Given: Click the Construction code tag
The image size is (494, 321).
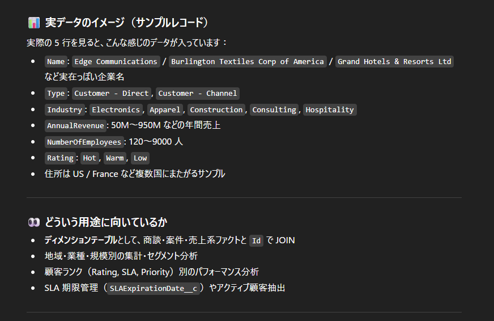Looking at the screenshot, I should coord(216,109).
